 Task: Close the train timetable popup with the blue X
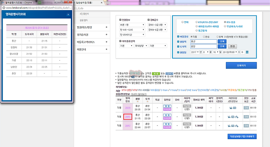[x=68, y=15]
